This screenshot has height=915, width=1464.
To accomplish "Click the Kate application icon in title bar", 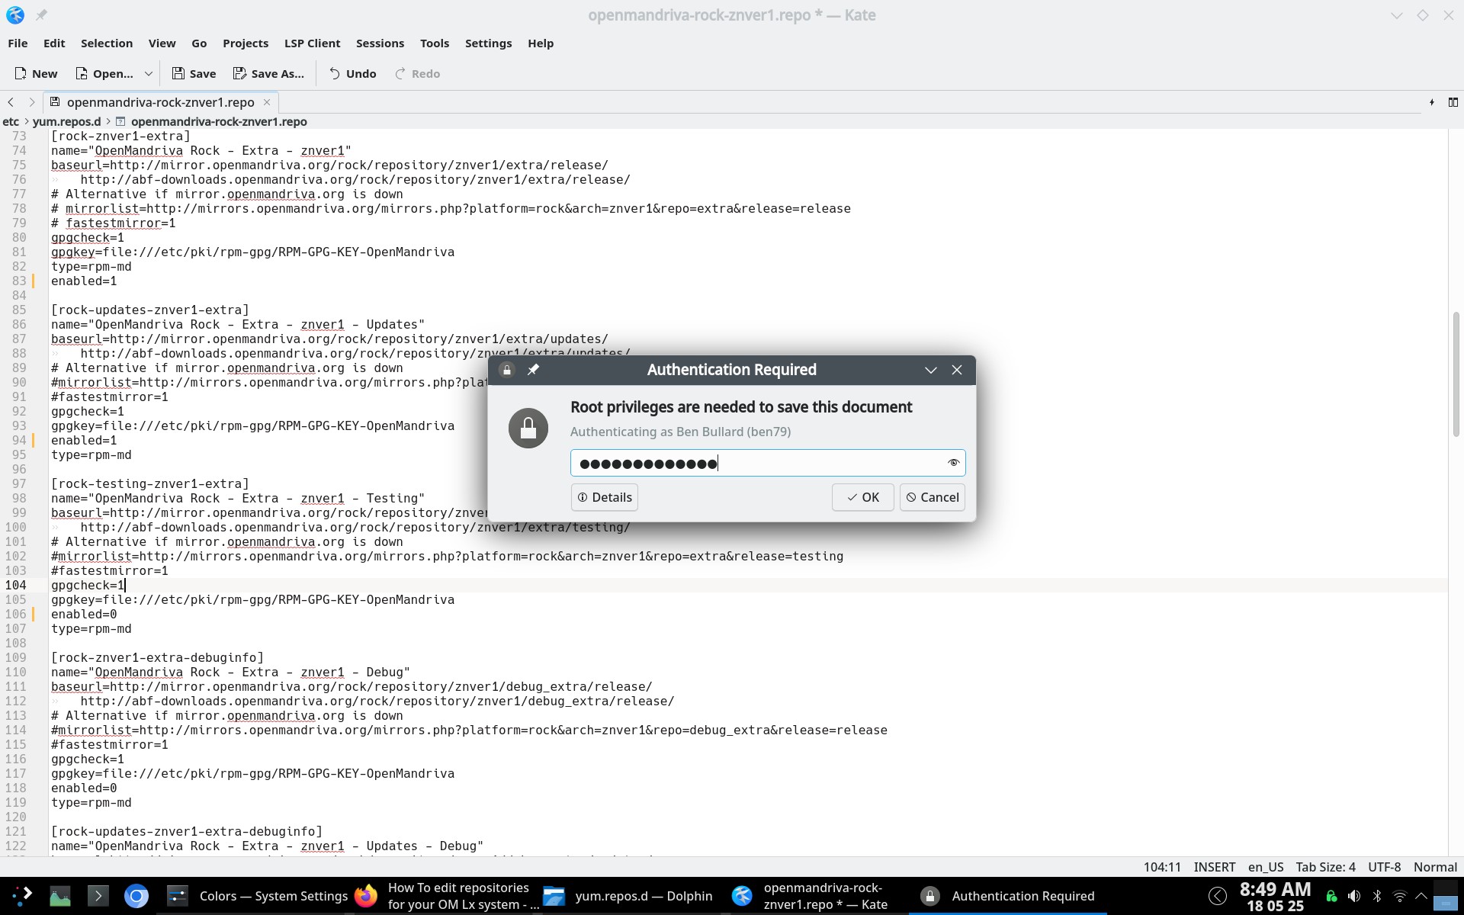I will 15,15.
